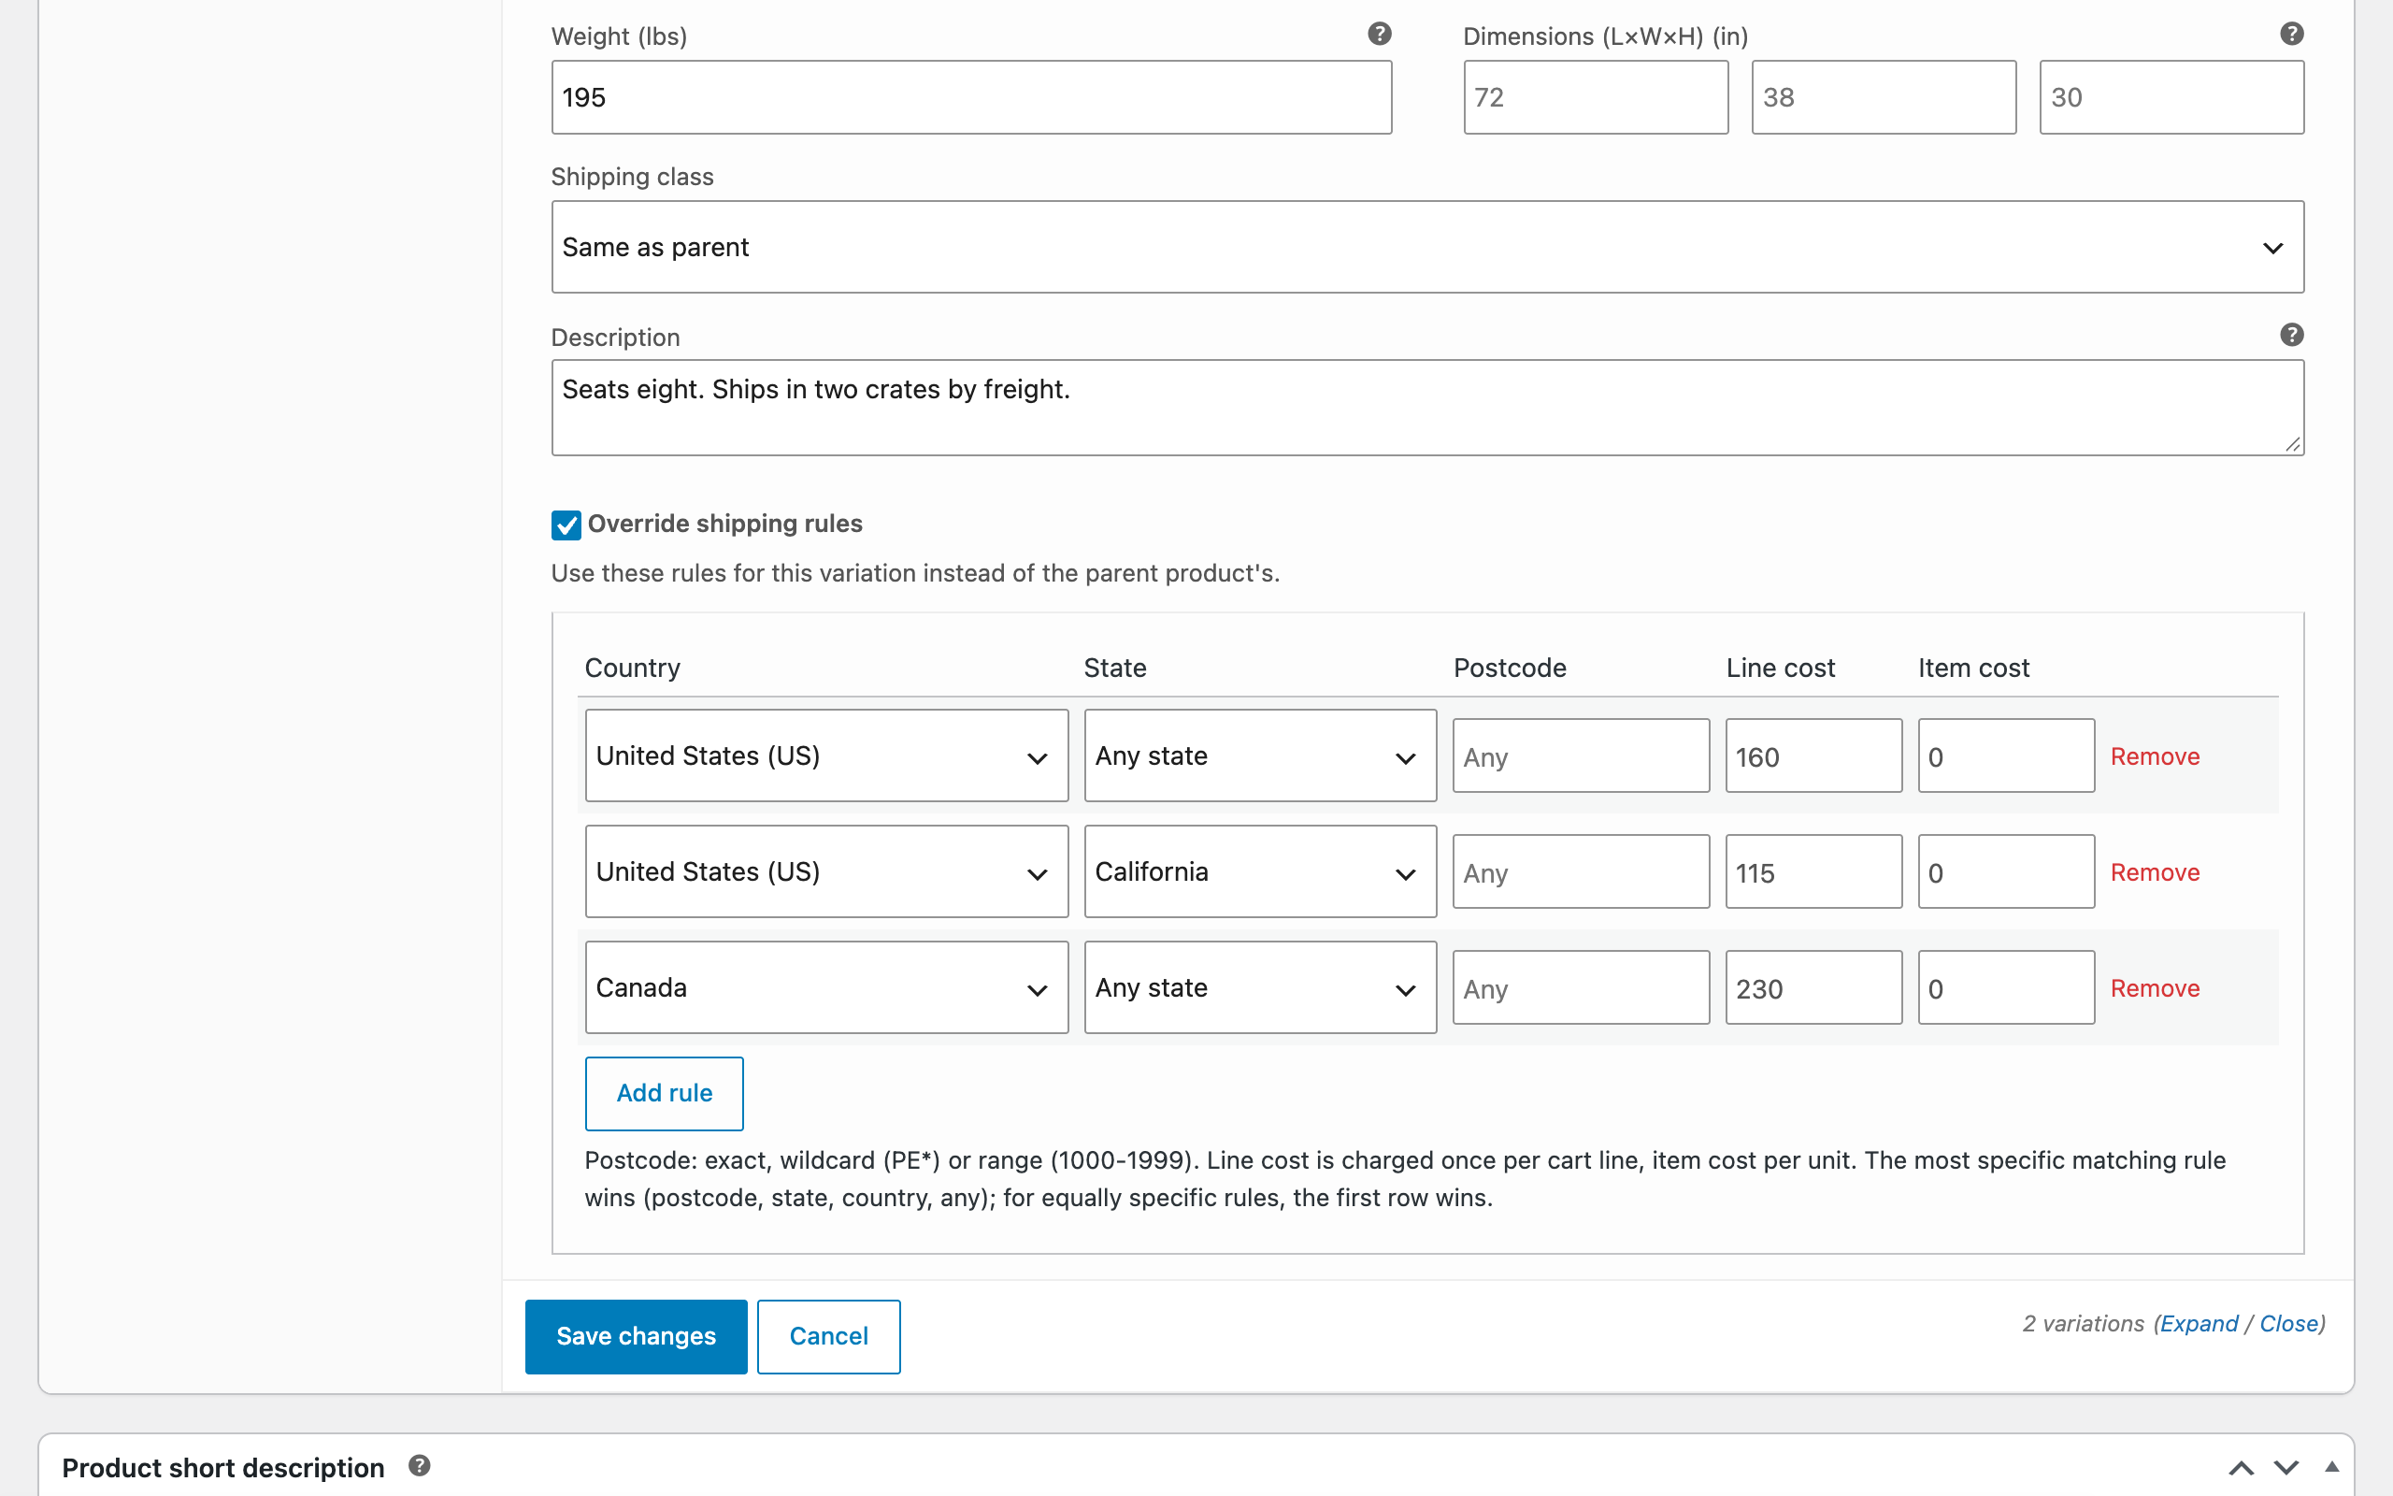Focus the line cost field showing 115
The image size is (2393, 1496).
pos(1813,871)
